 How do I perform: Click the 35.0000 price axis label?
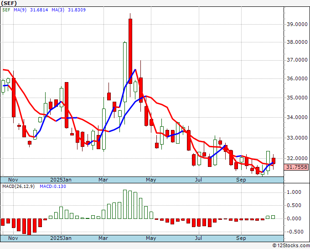296,98
